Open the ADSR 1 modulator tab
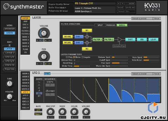Image resolution: width=168 pixels, height=121 pixels. click(26, 74)
